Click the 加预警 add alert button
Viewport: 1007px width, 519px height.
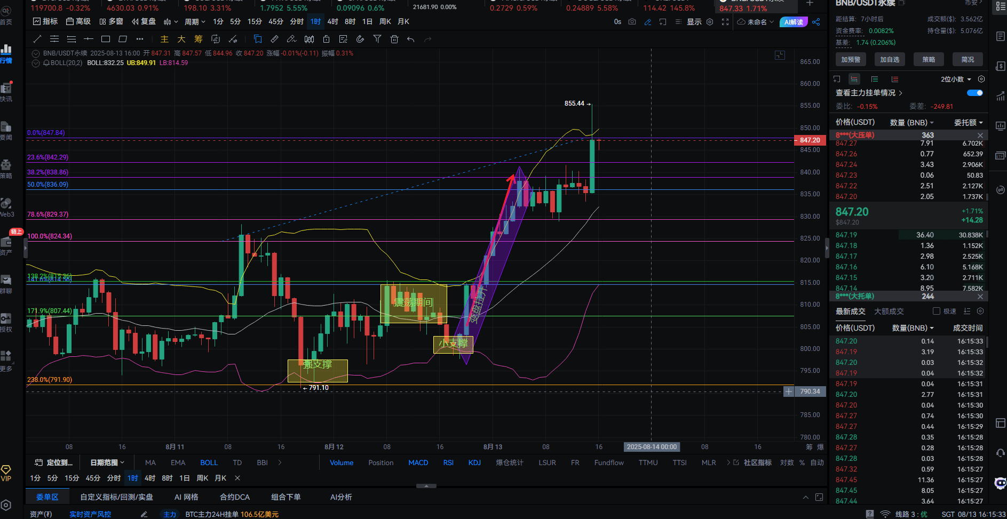851,60
